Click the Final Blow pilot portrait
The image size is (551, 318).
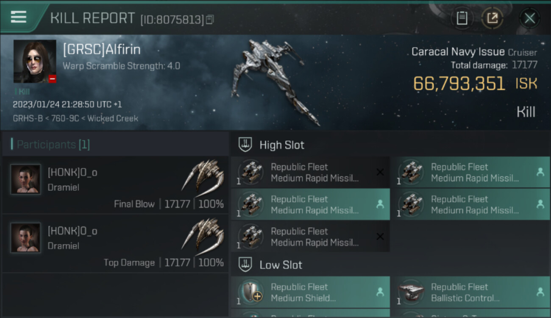coord(25,179)
